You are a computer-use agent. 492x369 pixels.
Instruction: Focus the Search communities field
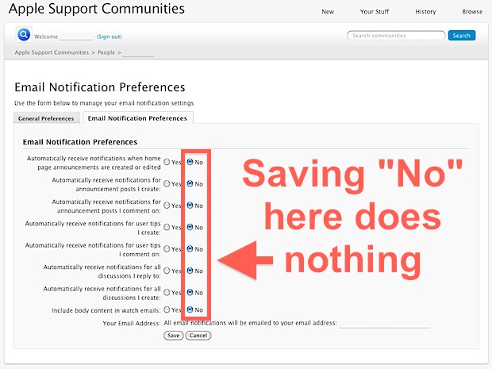tap(396, 36)
